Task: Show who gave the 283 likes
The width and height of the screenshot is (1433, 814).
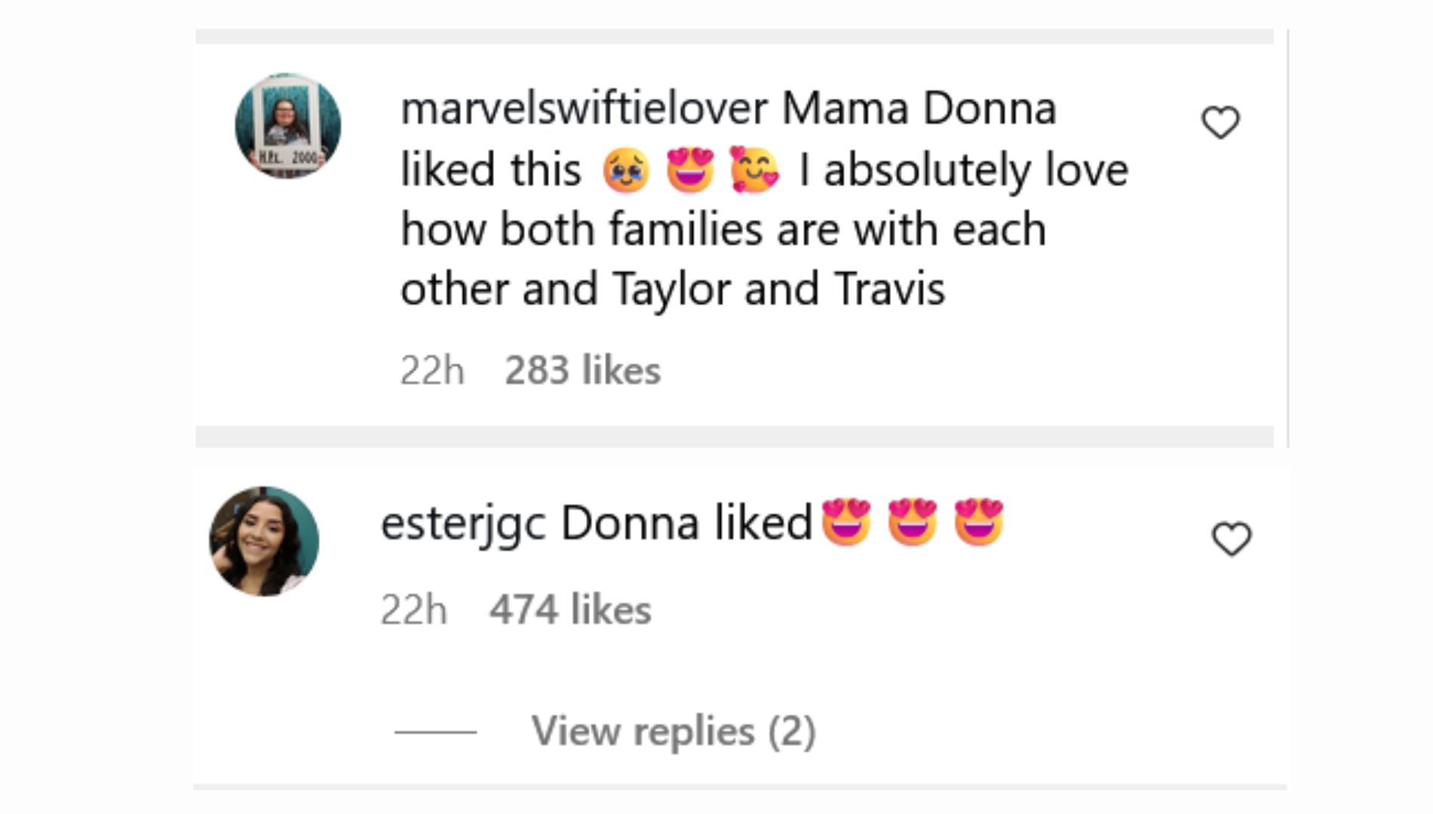Action: pyautogui.click(x=582, y=370)
